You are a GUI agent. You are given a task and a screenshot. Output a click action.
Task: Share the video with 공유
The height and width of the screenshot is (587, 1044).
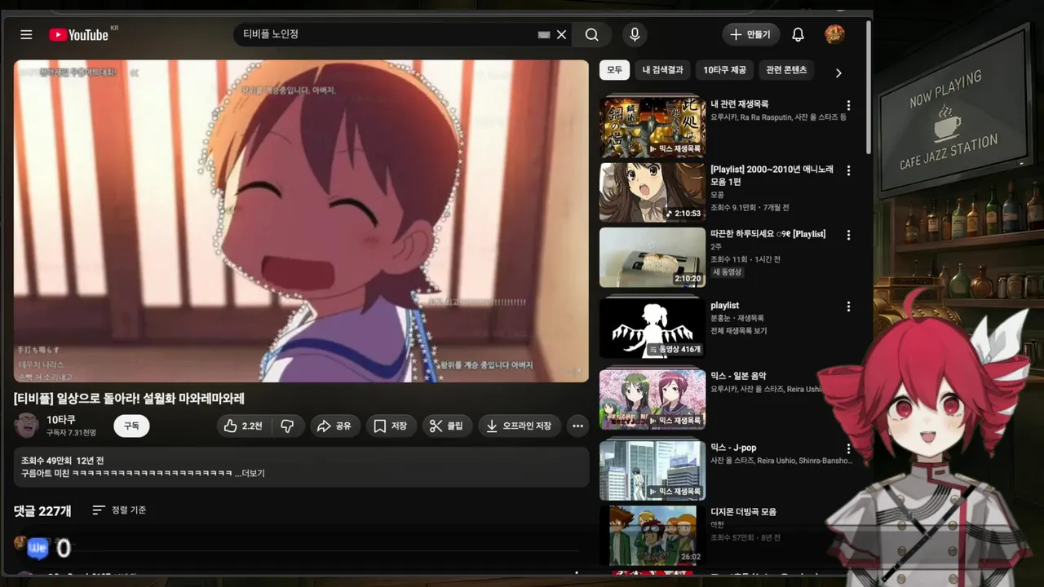coord(334,426)
